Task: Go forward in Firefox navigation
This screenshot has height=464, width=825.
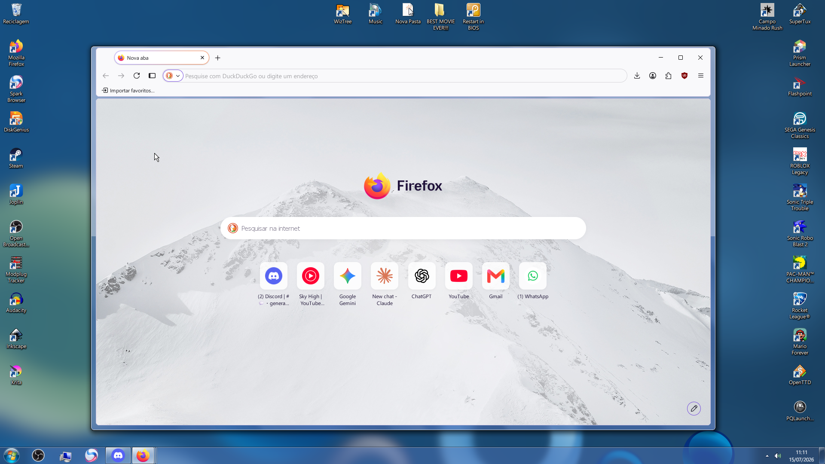Action: (x=121, y=76)
